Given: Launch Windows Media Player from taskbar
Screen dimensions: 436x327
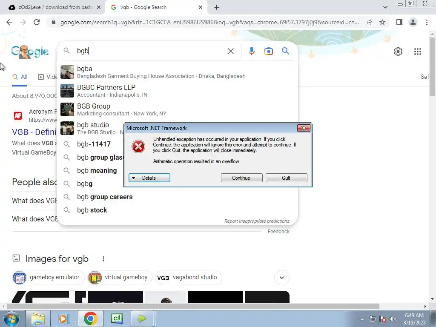Looking at the screenshot, I should coord(63,318).
